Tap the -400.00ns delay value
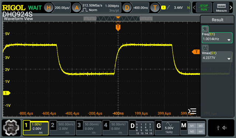This screenshot has width=236, height=138. click(140, 8)
